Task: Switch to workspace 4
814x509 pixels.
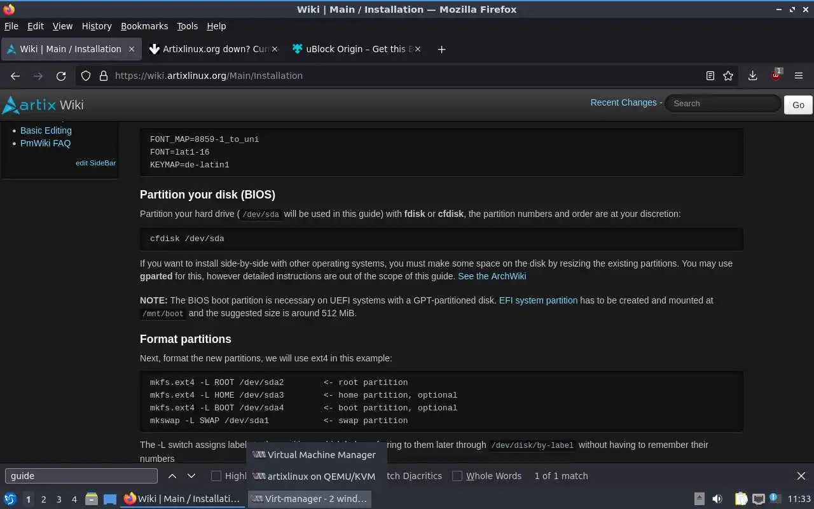Action: (74, 499)
